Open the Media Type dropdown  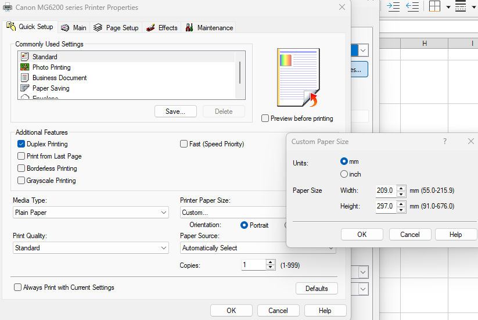(91, 213)
